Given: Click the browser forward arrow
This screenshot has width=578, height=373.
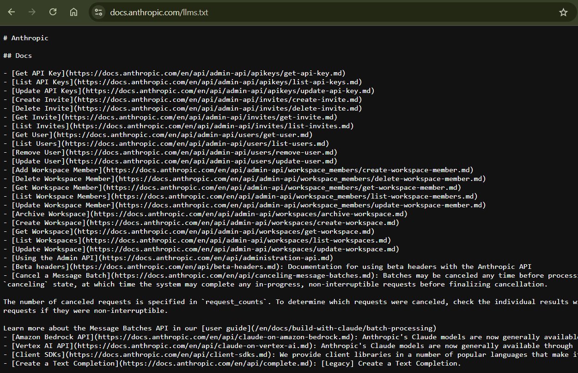Looking at the screenshot, I should coord(32,12).
